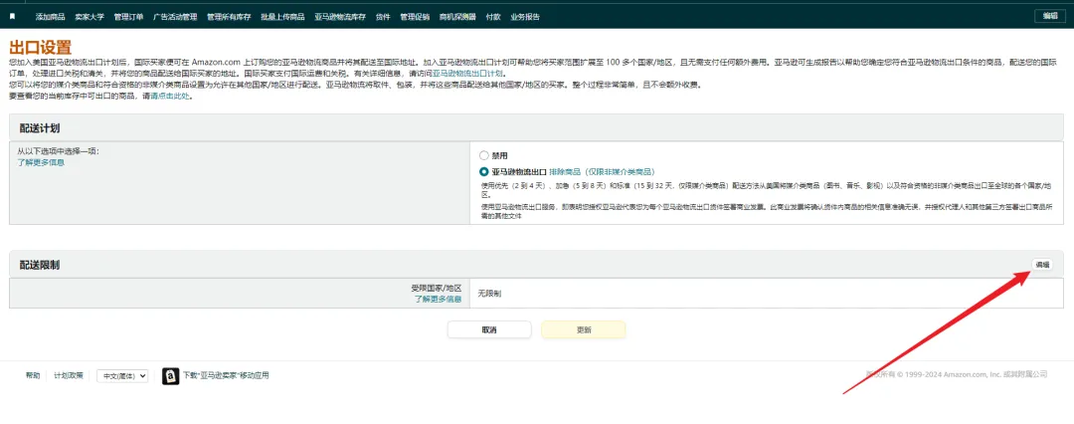Open the 添加商品 menu item
Viewport: 1074px width, 424px height.
[50, 17]
